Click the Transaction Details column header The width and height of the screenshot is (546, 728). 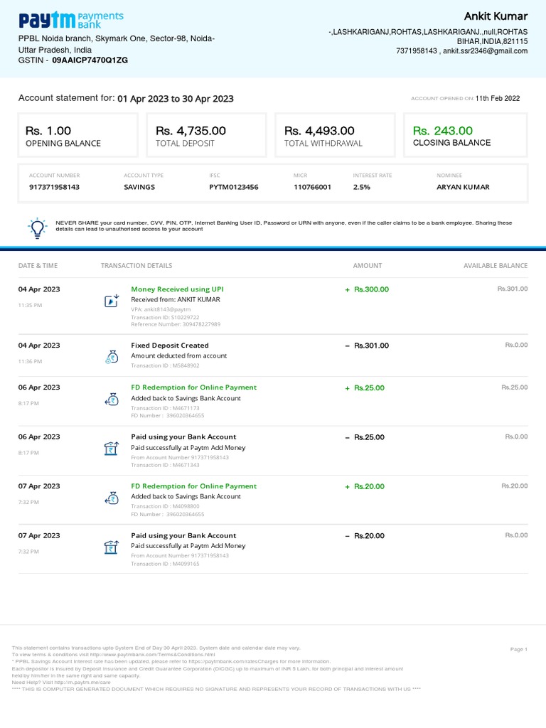click(136, 266)
